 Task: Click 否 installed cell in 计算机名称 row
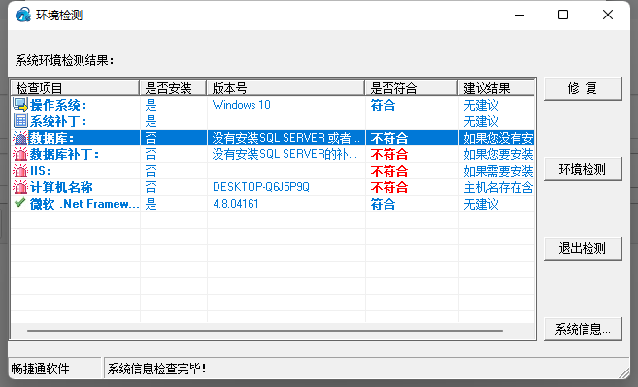[151, 187]
